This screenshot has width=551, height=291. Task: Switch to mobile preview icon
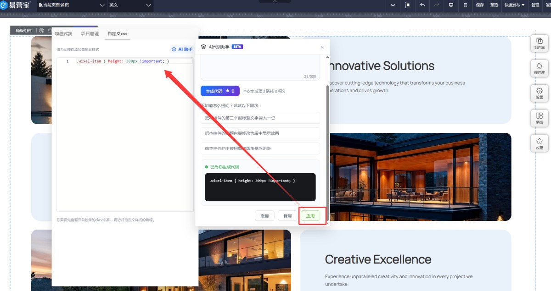466,5
